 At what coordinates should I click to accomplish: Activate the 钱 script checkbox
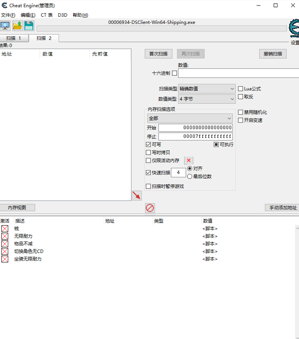pyautogui.click(x=5, y=228)
